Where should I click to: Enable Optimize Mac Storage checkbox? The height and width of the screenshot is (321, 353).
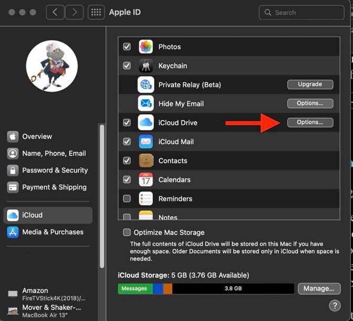(x=127, y=232)
